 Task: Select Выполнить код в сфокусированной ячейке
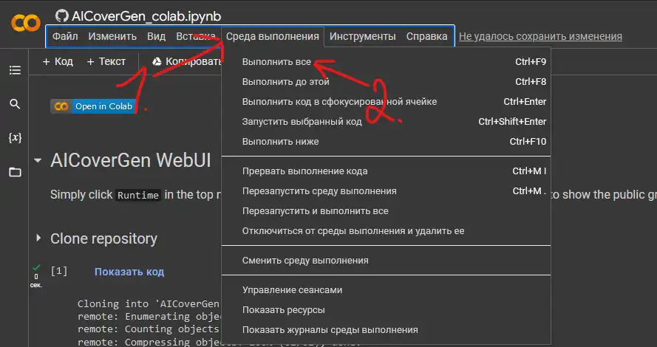tap(386, 102)
